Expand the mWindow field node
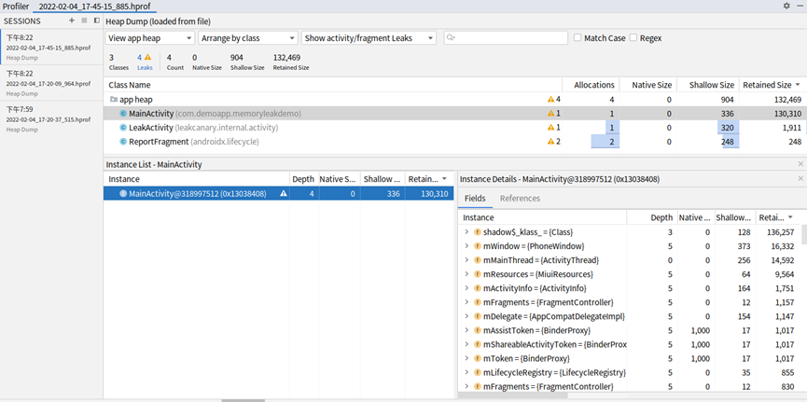The width and height of the screenshot is (807, 402). coord(466,246)
